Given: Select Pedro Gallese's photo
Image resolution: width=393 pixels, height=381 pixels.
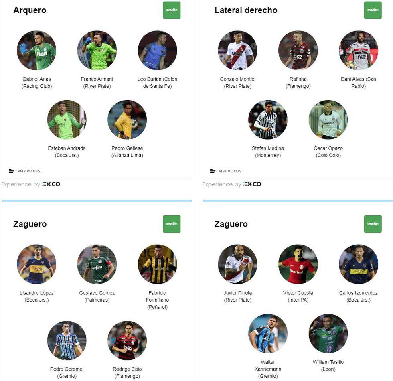Looking at the screenshot, I should point(127,120).
